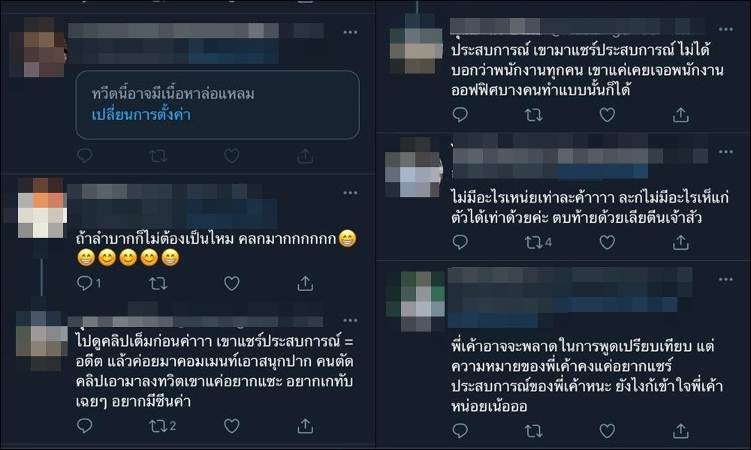Click เปลี่ยนการตั้งค่า link in sensitive content notice
751x450 pixels.
[141, 115]
